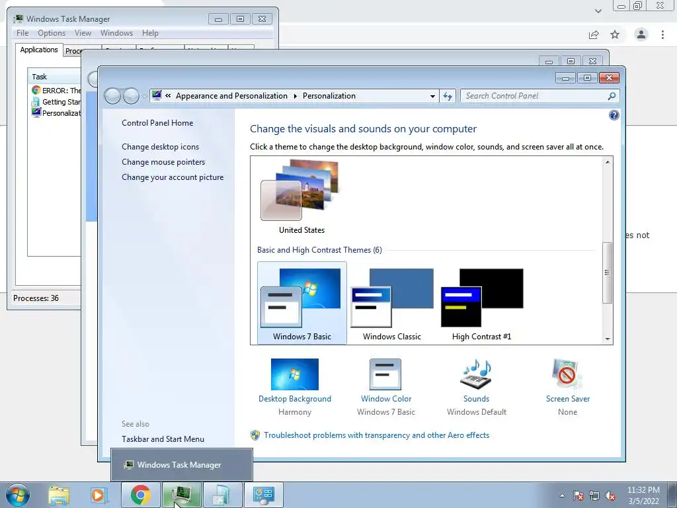Click the blue Help question mark icon

click(x=614, y=115)
